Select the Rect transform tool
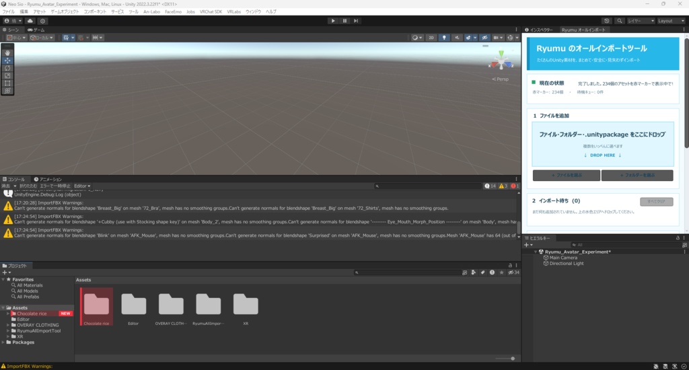The height and width of the screenshot is (370, 689). (x=7, y=83)
